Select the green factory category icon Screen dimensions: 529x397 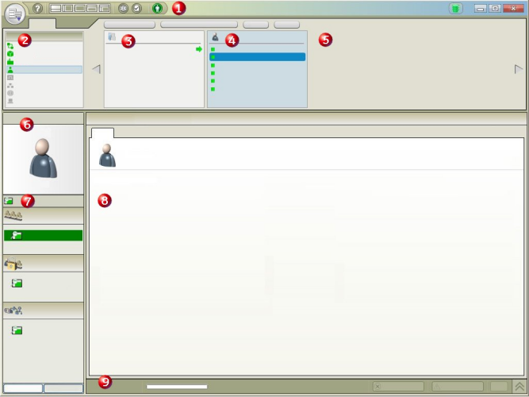pyautogui.click(x=10, y=62)
